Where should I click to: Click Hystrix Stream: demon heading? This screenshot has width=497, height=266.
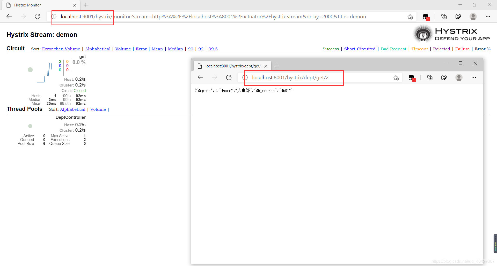pos(42,35)
